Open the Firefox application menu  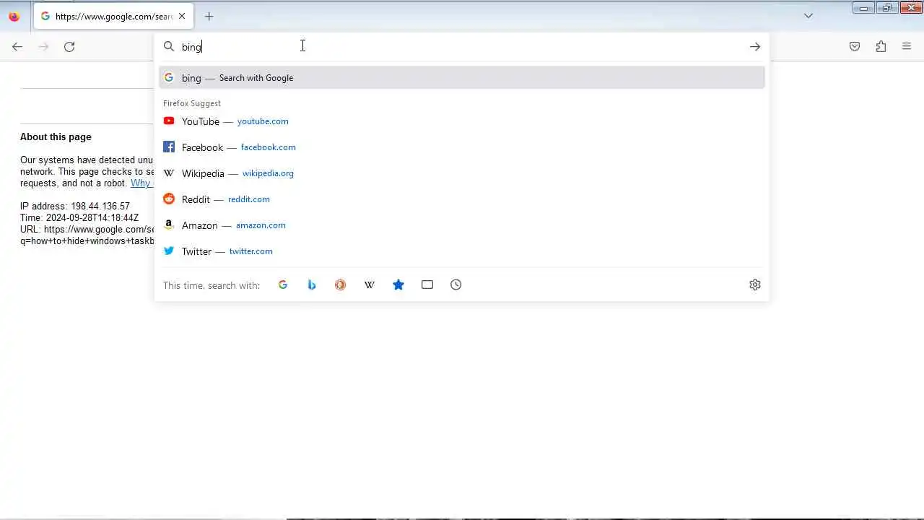click(x=907, y=47)
